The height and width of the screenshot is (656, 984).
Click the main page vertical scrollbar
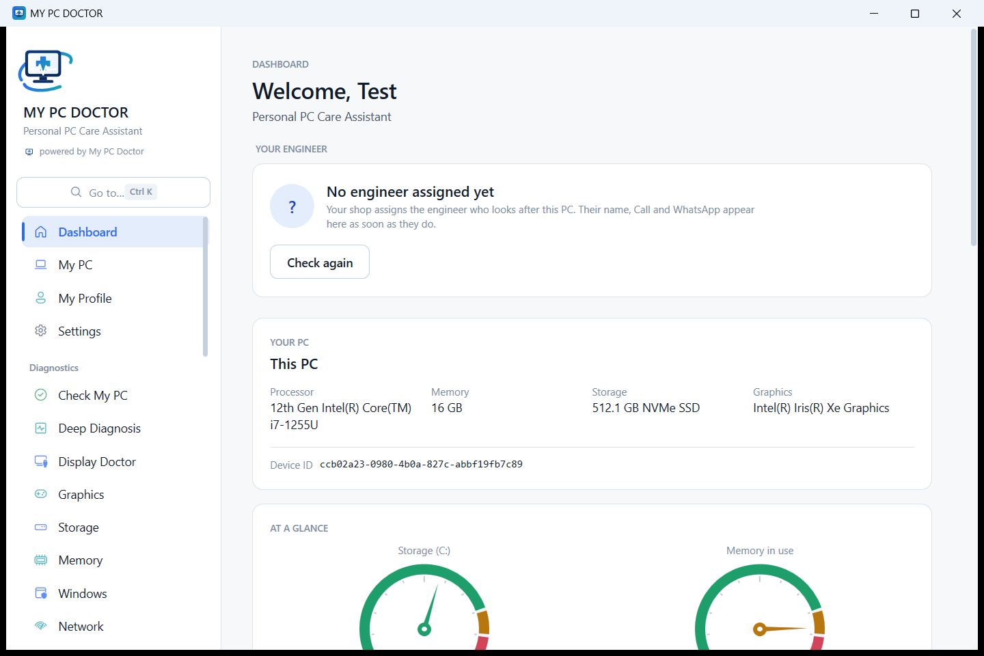pos(974,137)
